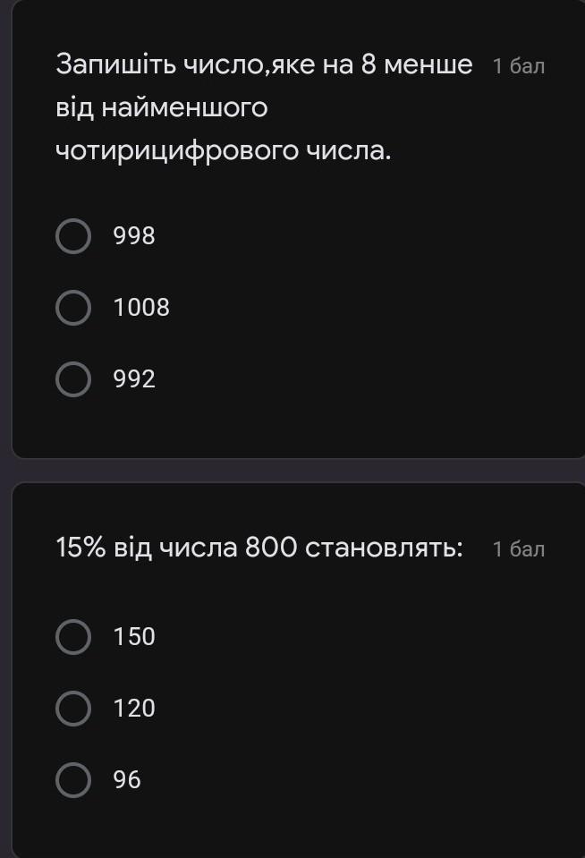Select the radio button for 992
The width and height of the screenshot is (585, 858).
(73, 379)
